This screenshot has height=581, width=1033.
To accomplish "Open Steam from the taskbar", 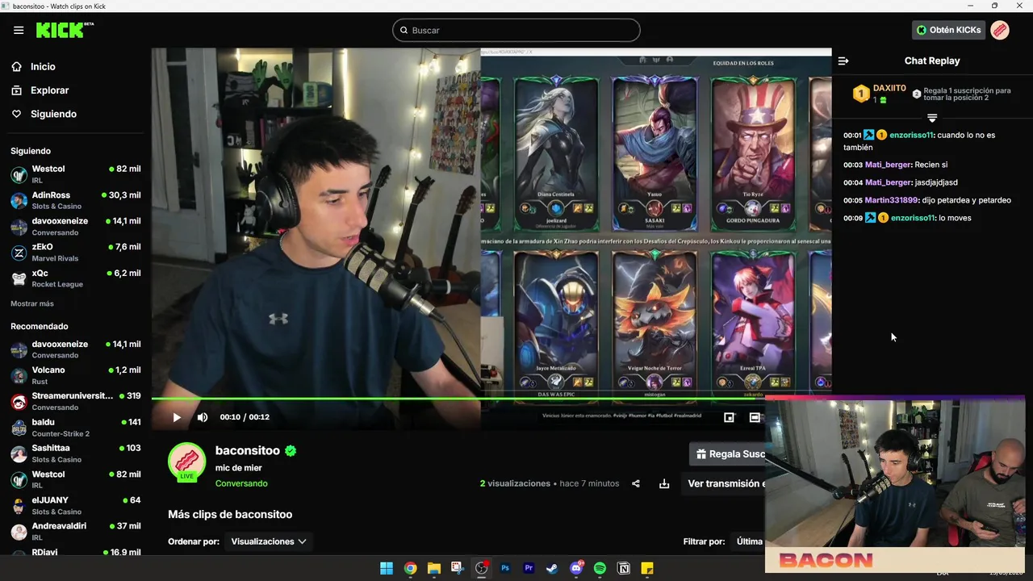I will coord(552,568).
